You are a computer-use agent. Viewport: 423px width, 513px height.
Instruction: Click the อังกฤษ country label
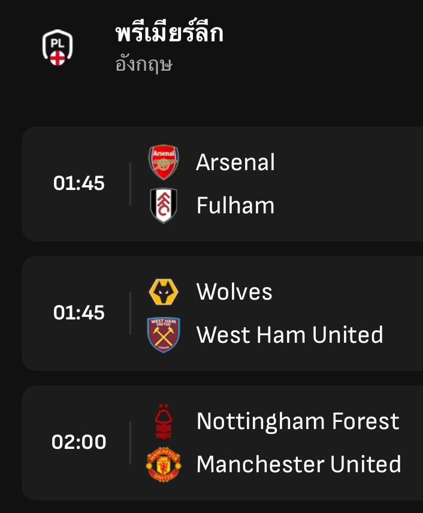point(144,64)
